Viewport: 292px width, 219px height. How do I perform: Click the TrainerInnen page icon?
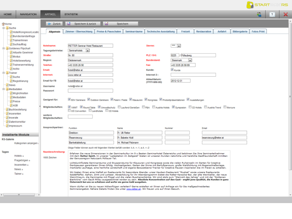pyautogui.click(x=11, y=40)
